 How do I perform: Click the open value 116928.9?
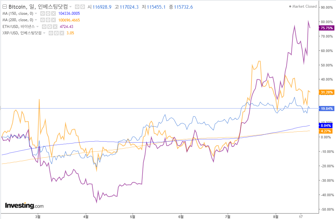[x=102, y=7]
